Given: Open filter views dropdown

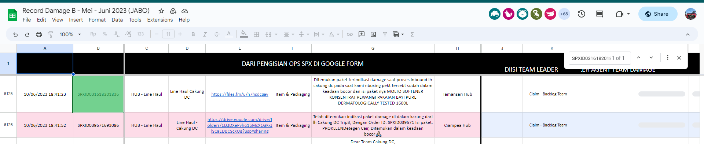Looking at the screenshot, I should 398,34.
